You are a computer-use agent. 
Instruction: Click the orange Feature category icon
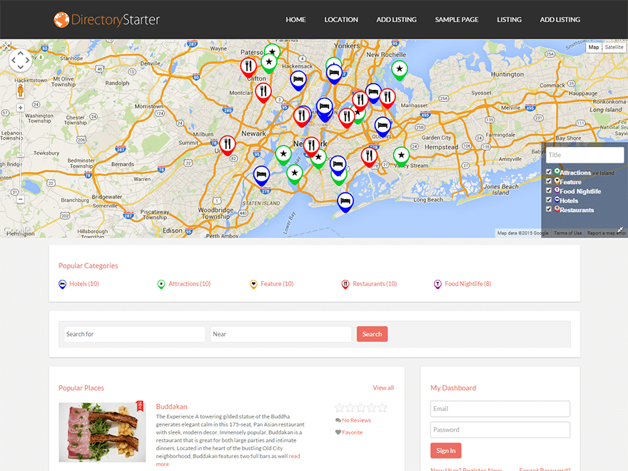pyautogui.click(x=253, y=283)
